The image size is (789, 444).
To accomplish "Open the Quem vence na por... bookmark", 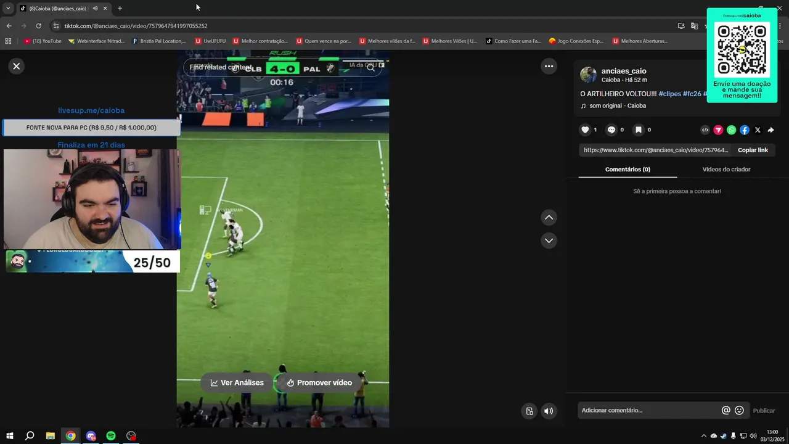I will pyautogui.click(x=324, y=41).
